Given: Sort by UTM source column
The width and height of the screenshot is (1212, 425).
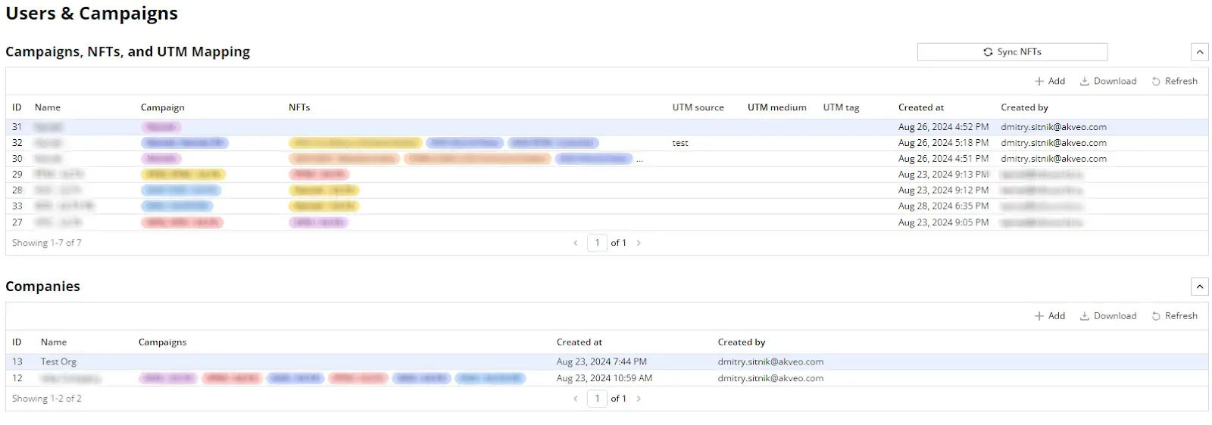Looking at the screenshot, I should [x=698, y=107].
